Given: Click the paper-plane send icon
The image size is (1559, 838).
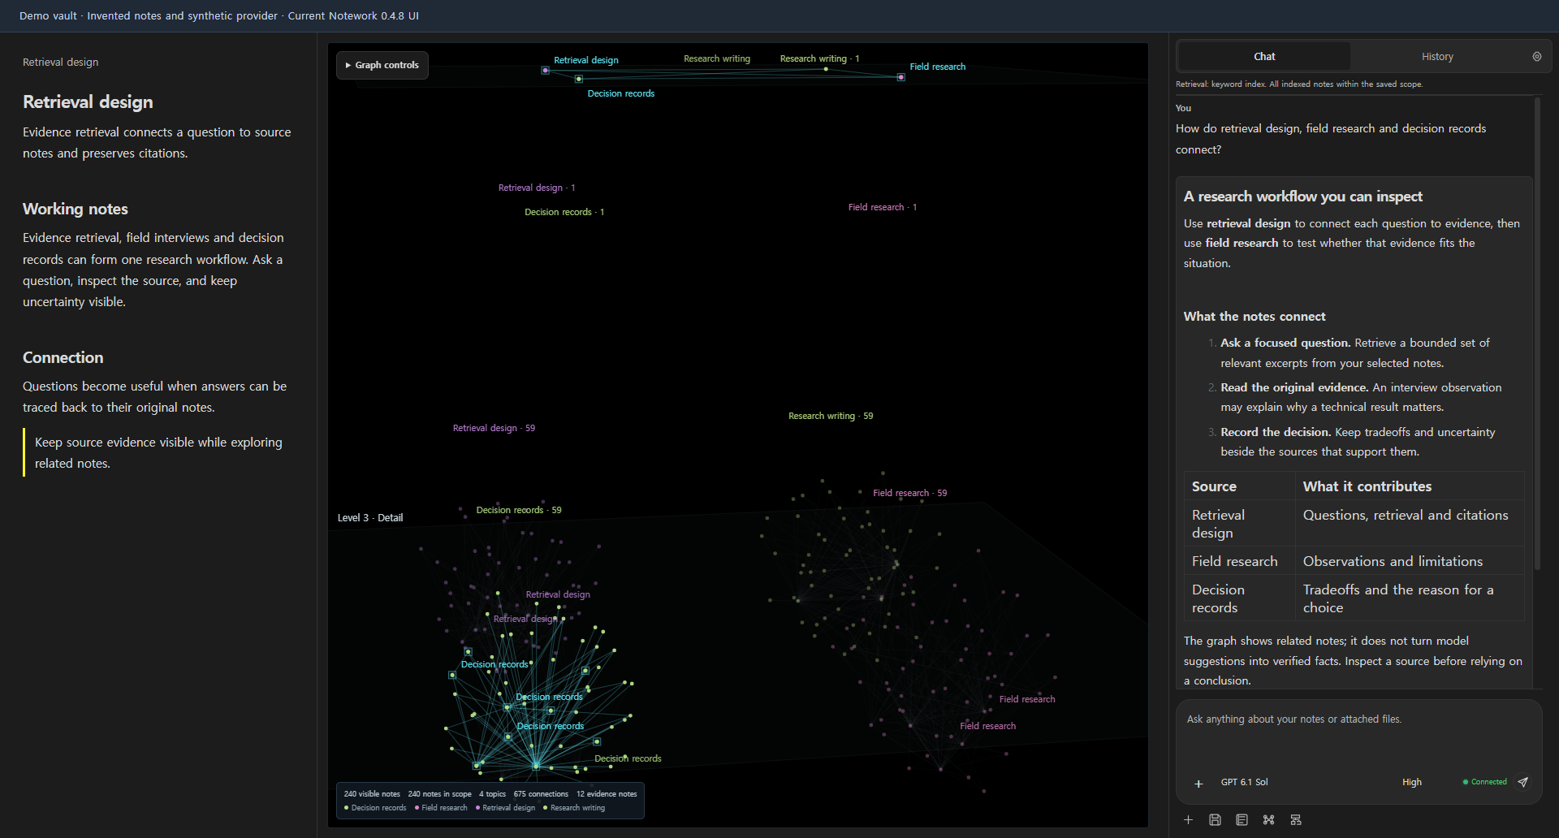Looking at the screenshot, I should click(x=1523, y=782).
